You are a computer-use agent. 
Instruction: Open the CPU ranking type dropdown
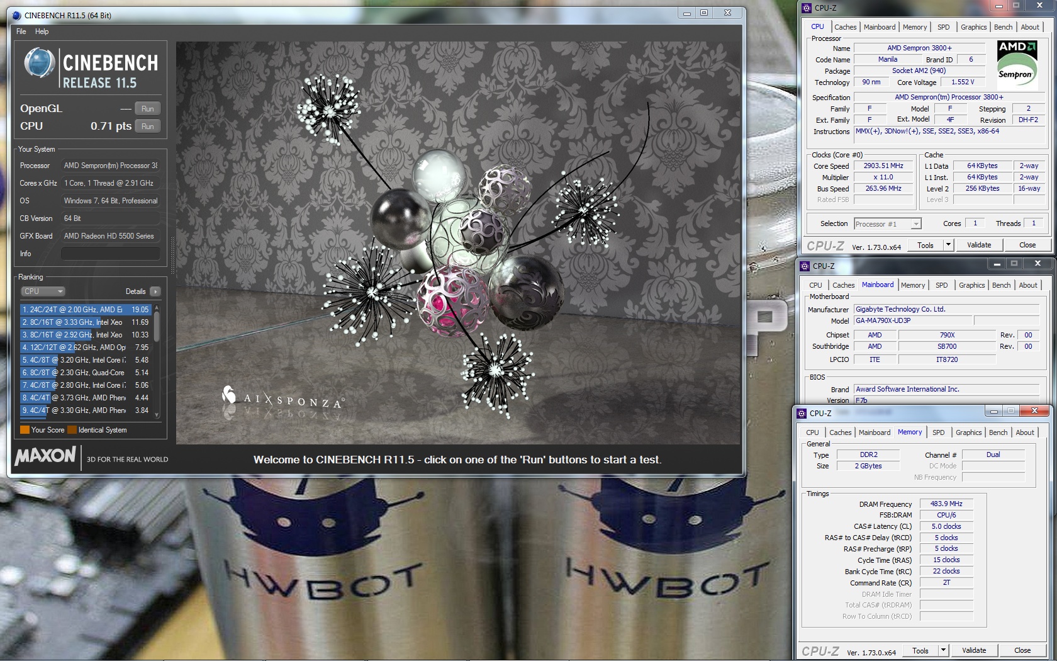43,291
